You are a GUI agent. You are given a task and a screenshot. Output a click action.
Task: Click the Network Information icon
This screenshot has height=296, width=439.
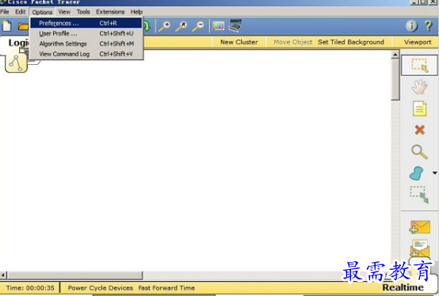(x=411, y=26)
